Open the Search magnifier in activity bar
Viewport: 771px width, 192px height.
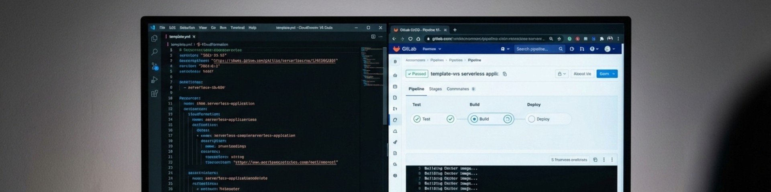point(154,52)
